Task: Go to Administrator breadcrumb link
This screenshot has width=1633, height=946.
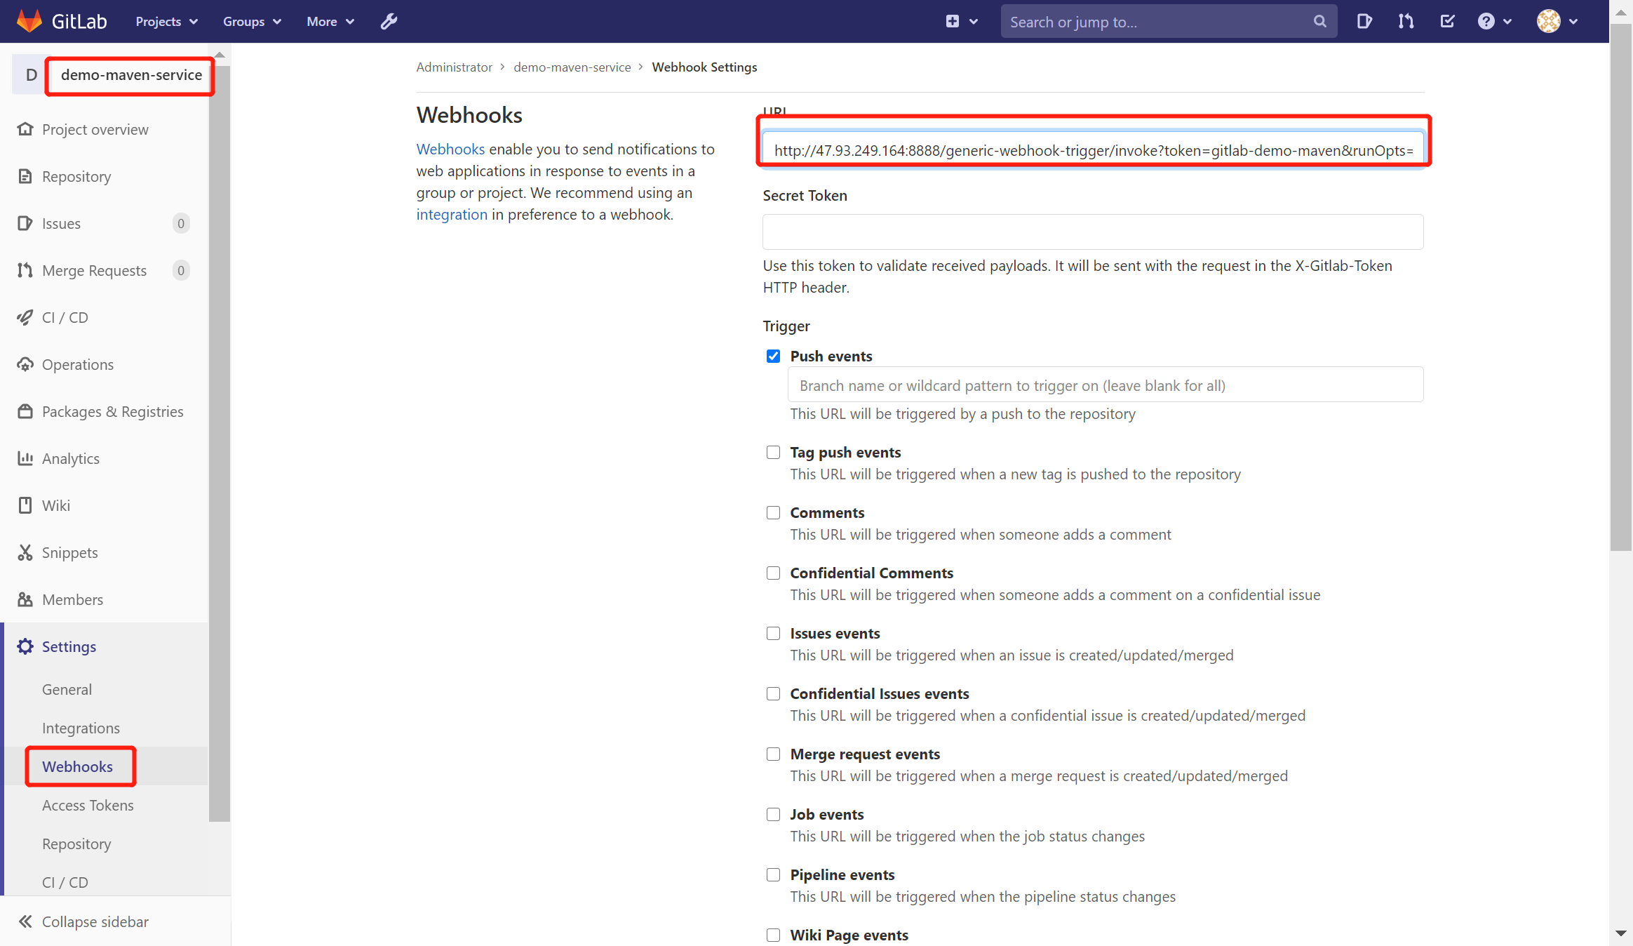Action: (454, 67)
